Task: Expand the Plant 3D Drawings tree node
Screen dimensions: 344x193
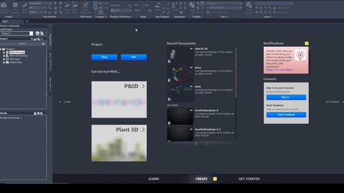Action: [x=4, y=56]
